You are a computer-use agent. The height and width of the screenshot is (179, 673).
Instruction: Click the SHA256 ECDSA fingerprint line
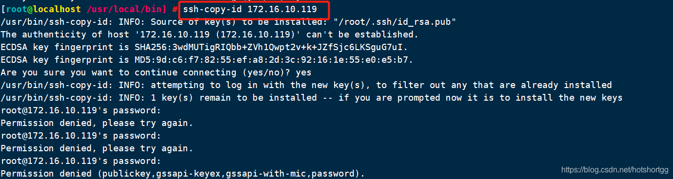click(204, 47)
